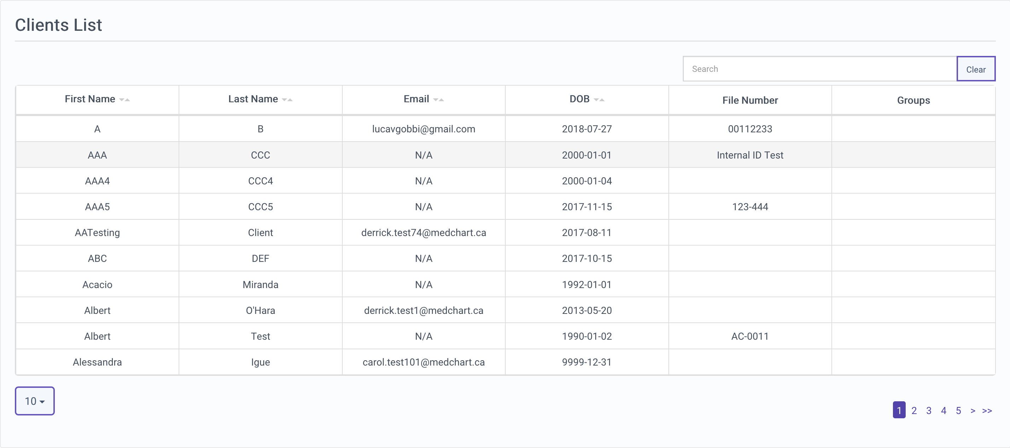Image resolution: width=1010 pixels, height=448 pixels.
Task: Select current page 1 indicator
Action: tap(899, 410)
